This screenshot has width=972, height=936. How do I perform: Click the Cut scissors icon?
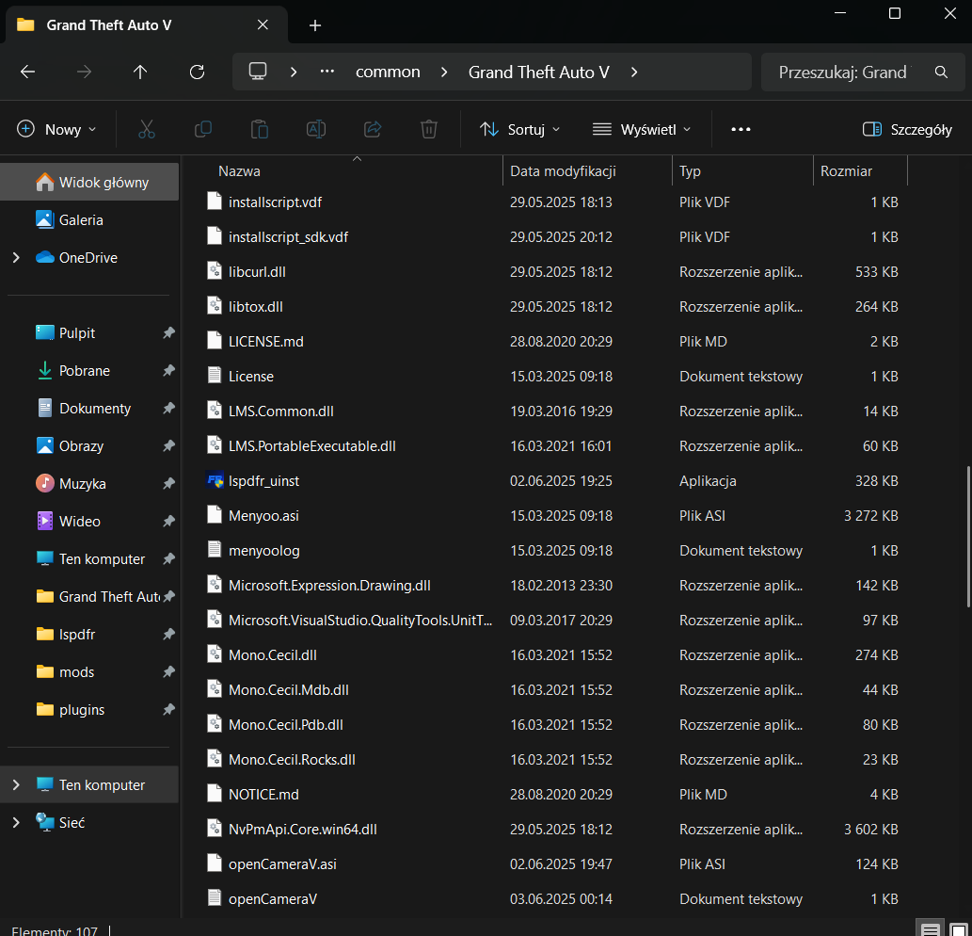click(x=146, y=129)
